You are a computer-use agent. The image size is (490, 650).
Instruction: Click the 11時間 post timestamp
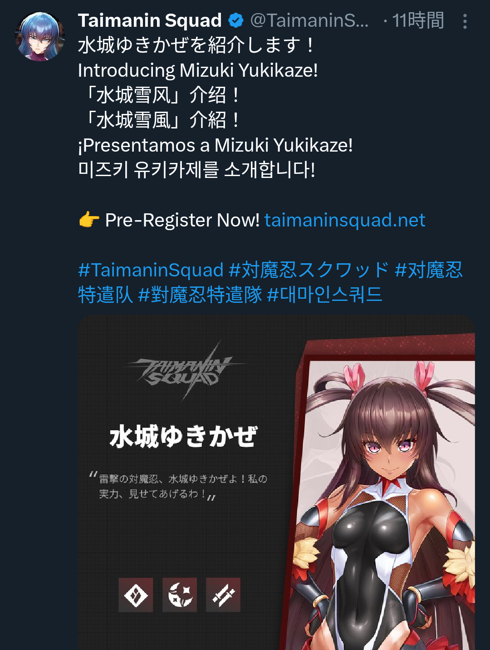click(x=418, y=20)
